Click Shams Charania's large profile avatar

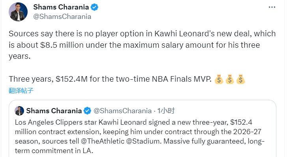click(x=18, y=12)
